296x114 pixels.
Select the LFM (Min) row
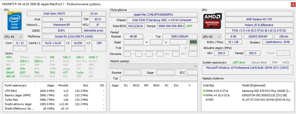pyautogui.click(x=54, y=91)
